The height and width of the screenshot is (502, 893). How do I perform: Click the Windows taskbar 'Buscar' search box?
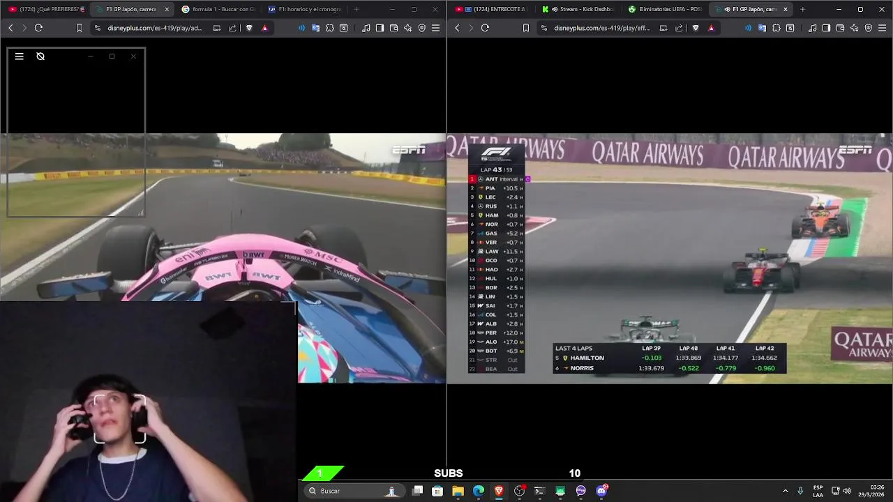click(354, 491)
